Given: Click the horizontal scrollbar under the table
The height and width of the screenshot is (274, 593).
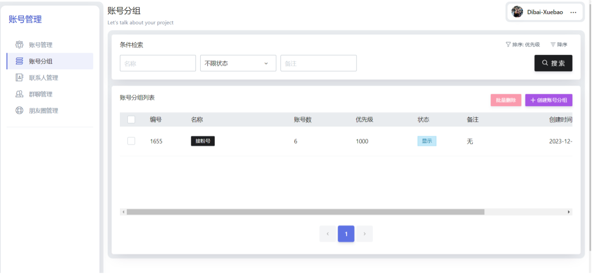Looking at the screenshot, I should [x=305, y=212].
